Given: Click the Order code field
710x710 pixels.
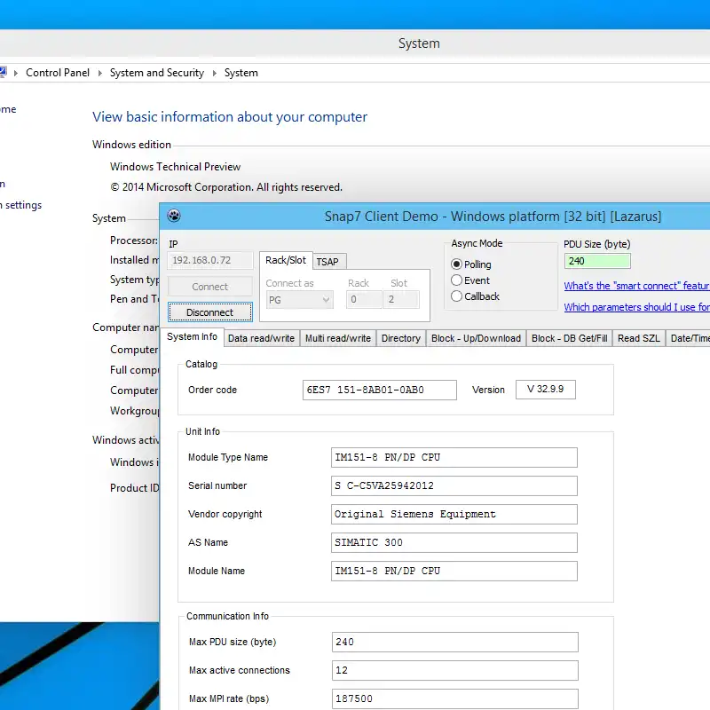Looking at the screenshot, I should point(380,390).
